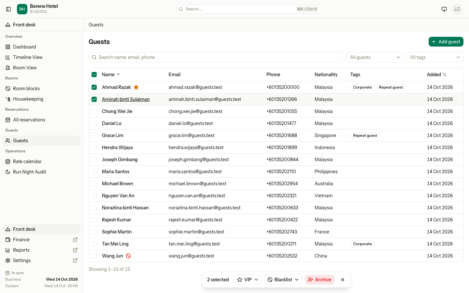Open the display monitor icon in header

click(x=444, y=9)
